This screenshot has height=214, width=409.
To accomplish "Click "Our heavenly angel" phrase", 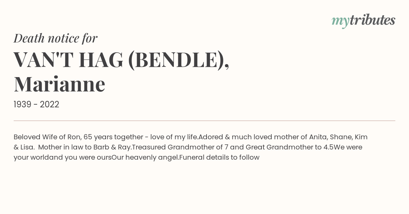I will [145, 158].
